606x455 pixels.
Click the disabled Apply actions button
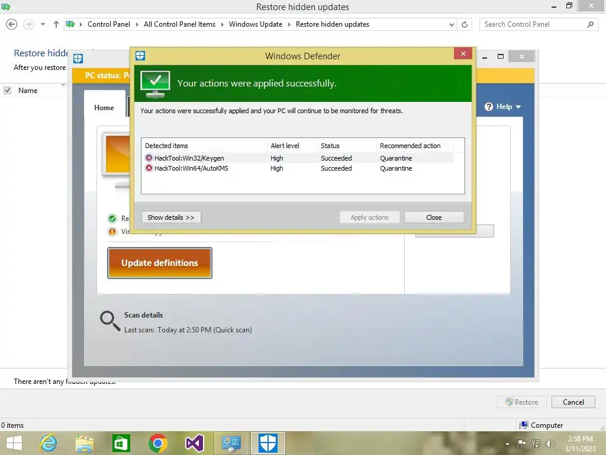(x=369, y=217)
